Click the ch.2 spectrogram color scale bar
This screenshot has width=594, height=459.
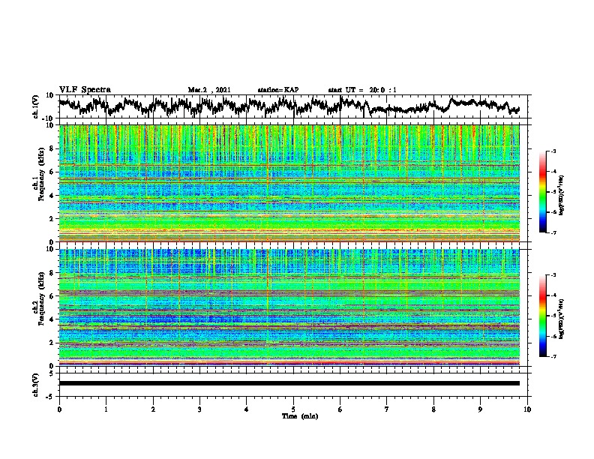click(x=543, y=316)
